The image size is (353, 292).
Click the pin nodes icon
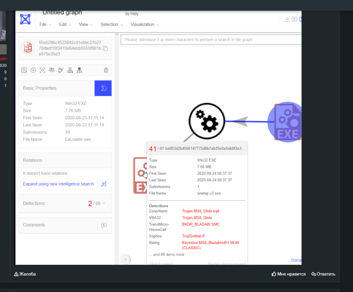coord(52,70)
